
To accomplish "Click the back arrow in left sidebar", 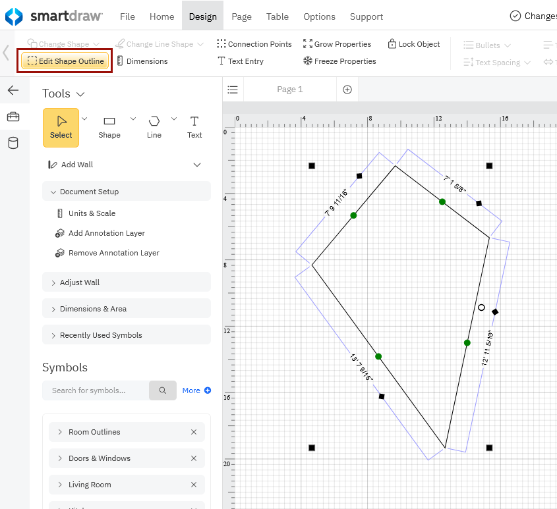I will pos(13,90).
